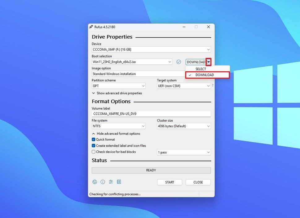Close the Rufus window with X
The width and height of the screenshot is (300, 218).
[x=208, y=27]
